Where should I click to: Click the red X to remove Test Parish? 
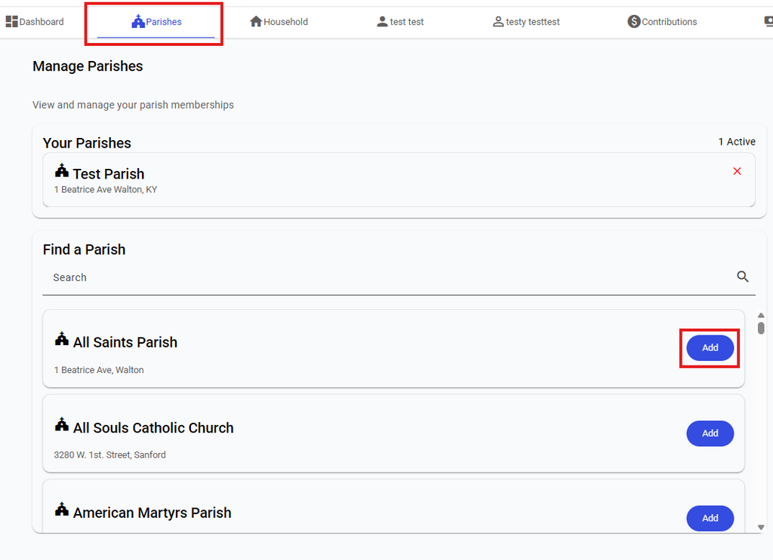coord(737,171)
